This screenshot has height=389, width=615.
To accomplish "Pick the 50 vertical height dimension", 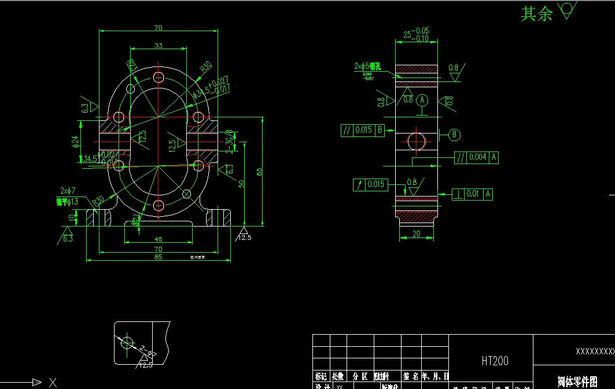I will 241,184.
